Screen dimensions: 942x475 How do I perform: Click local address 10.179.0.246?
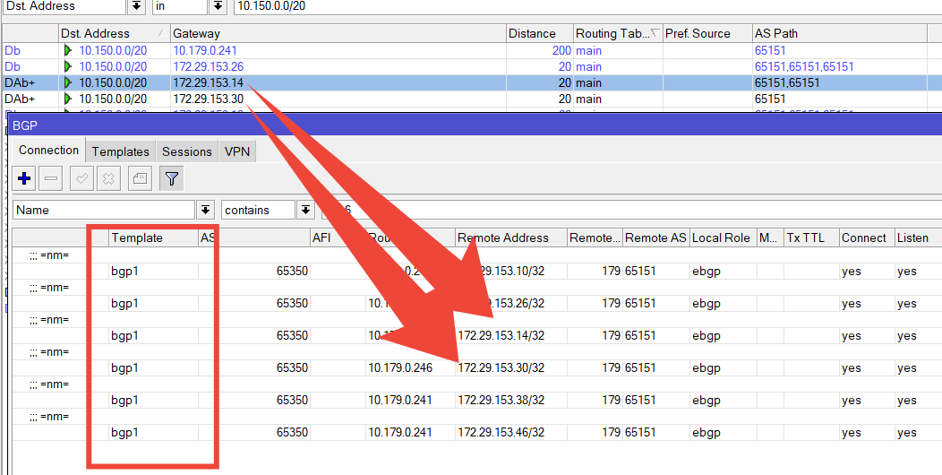click(x=400, y=368)
